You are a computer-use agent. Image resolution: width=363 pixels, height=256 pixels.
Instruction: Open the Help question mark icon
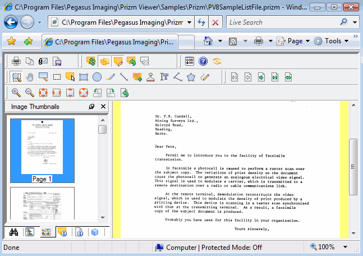[x=204, y=61]
